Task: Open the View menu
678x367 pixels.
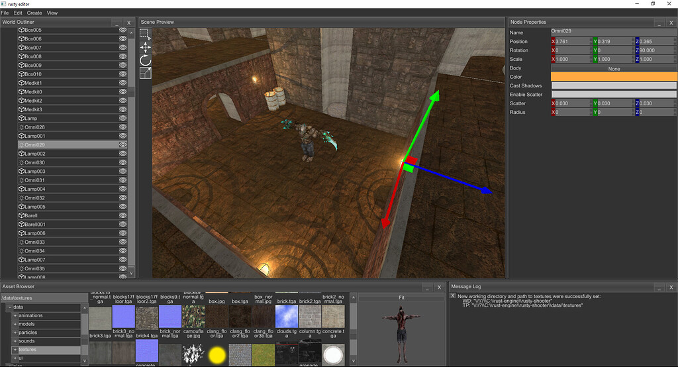Action: click(x=52, y=13)
